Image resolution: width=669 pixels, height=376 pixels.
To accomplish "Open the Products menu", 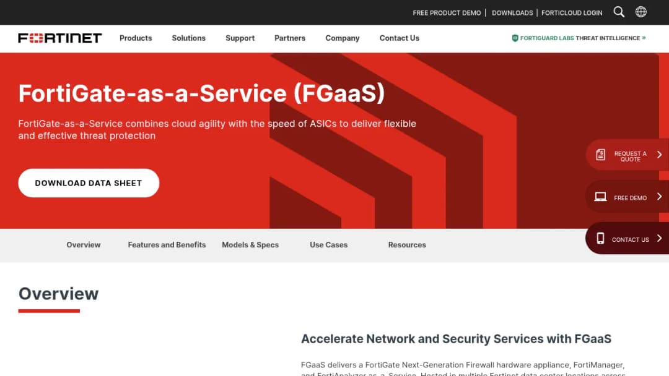I will pyautogui.click(x=136, y=38).
